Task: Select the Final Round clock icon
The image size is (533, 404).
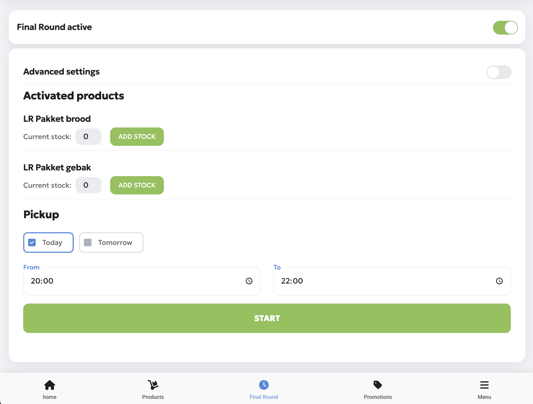Action: [x=264, y=385]
